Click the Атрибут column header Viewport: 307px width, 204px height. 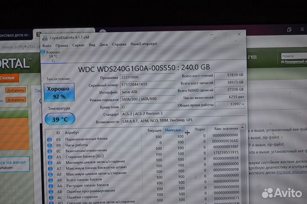(x=72, y=132)
